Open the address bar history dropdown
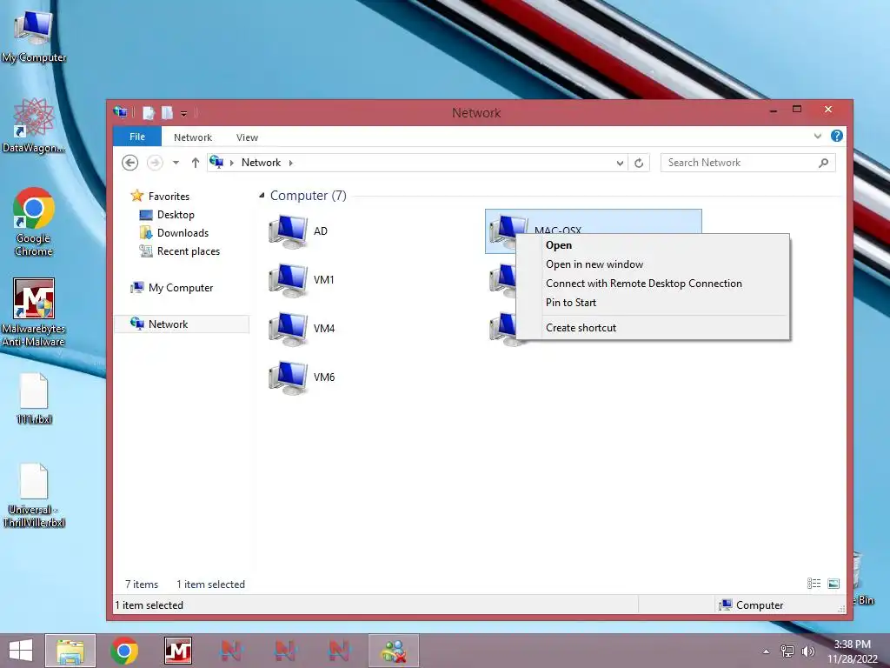890x668 pixels. pos(620,163)
